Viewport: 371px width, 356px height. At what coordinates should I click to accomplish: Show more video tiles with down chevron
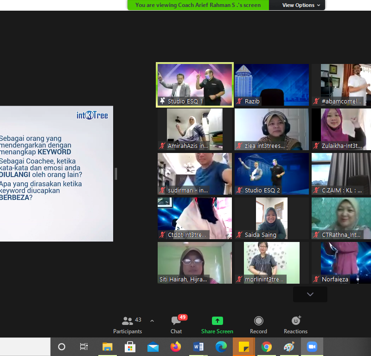(310, 294)
